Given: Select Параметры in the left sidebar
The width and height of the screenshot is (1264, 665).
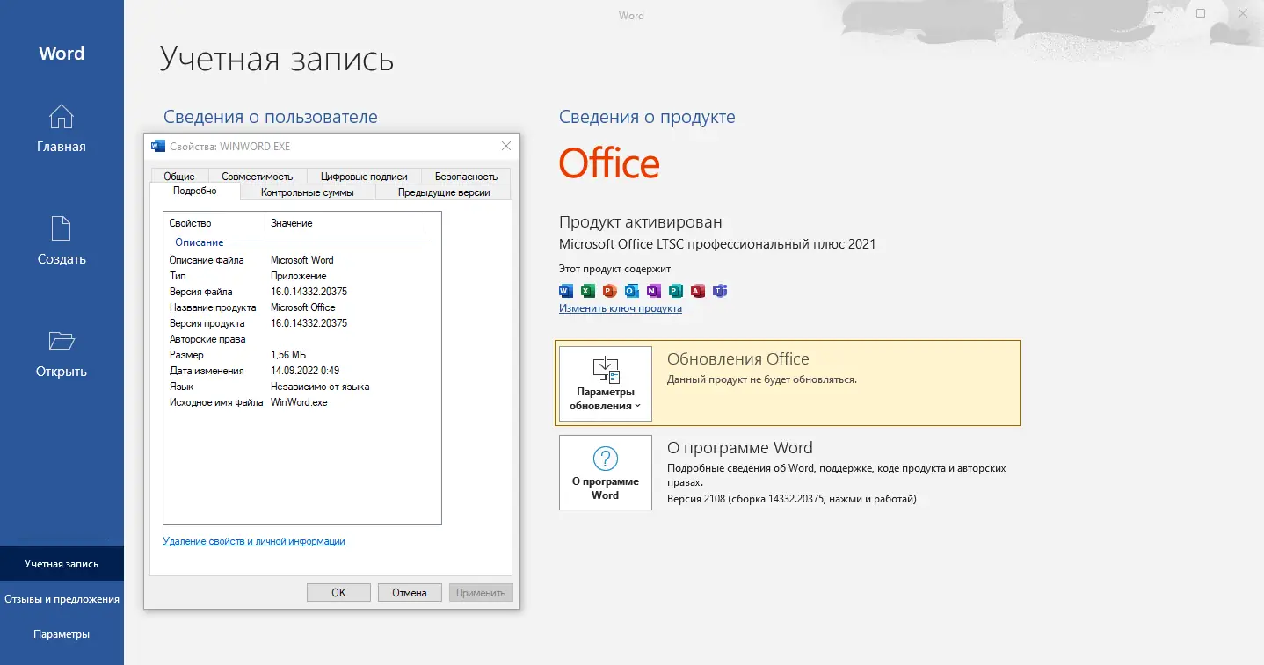Looking at the screenshot, I should pos(62,633).
